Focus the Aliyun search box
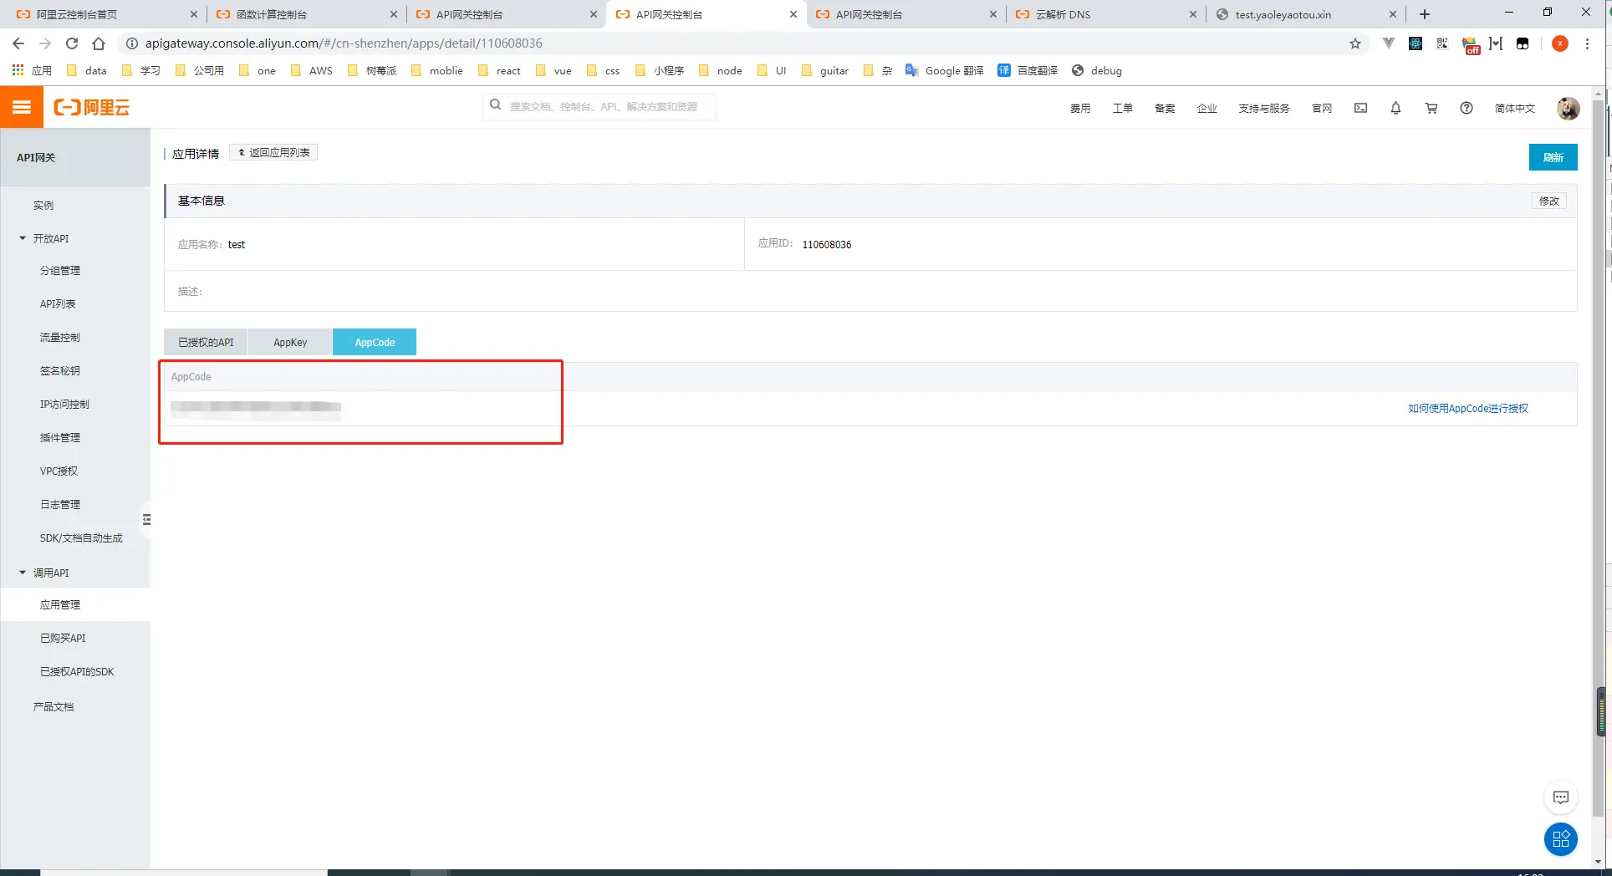The image size is (1612, 876). 599,106
